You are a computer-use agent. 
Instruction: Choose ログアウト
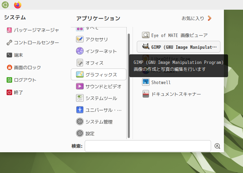tap(22, 80)
